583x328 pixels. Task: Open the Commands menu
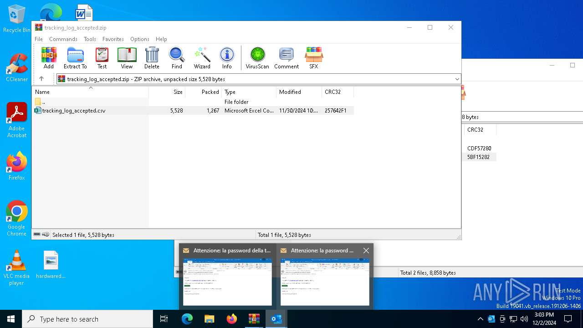tap(63, 39)
